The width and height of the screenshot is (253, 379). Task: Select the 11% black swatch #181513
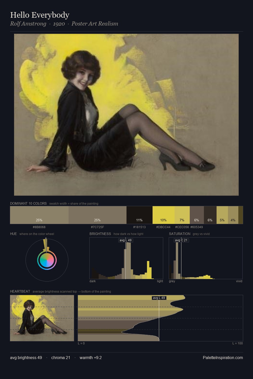139,215
